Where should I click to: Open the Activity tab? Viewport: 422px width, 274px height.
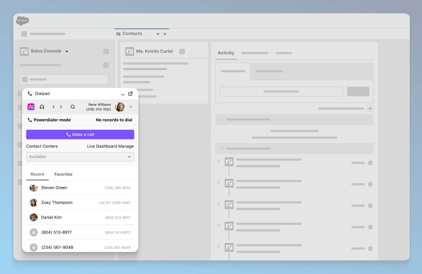pos(226,53)
